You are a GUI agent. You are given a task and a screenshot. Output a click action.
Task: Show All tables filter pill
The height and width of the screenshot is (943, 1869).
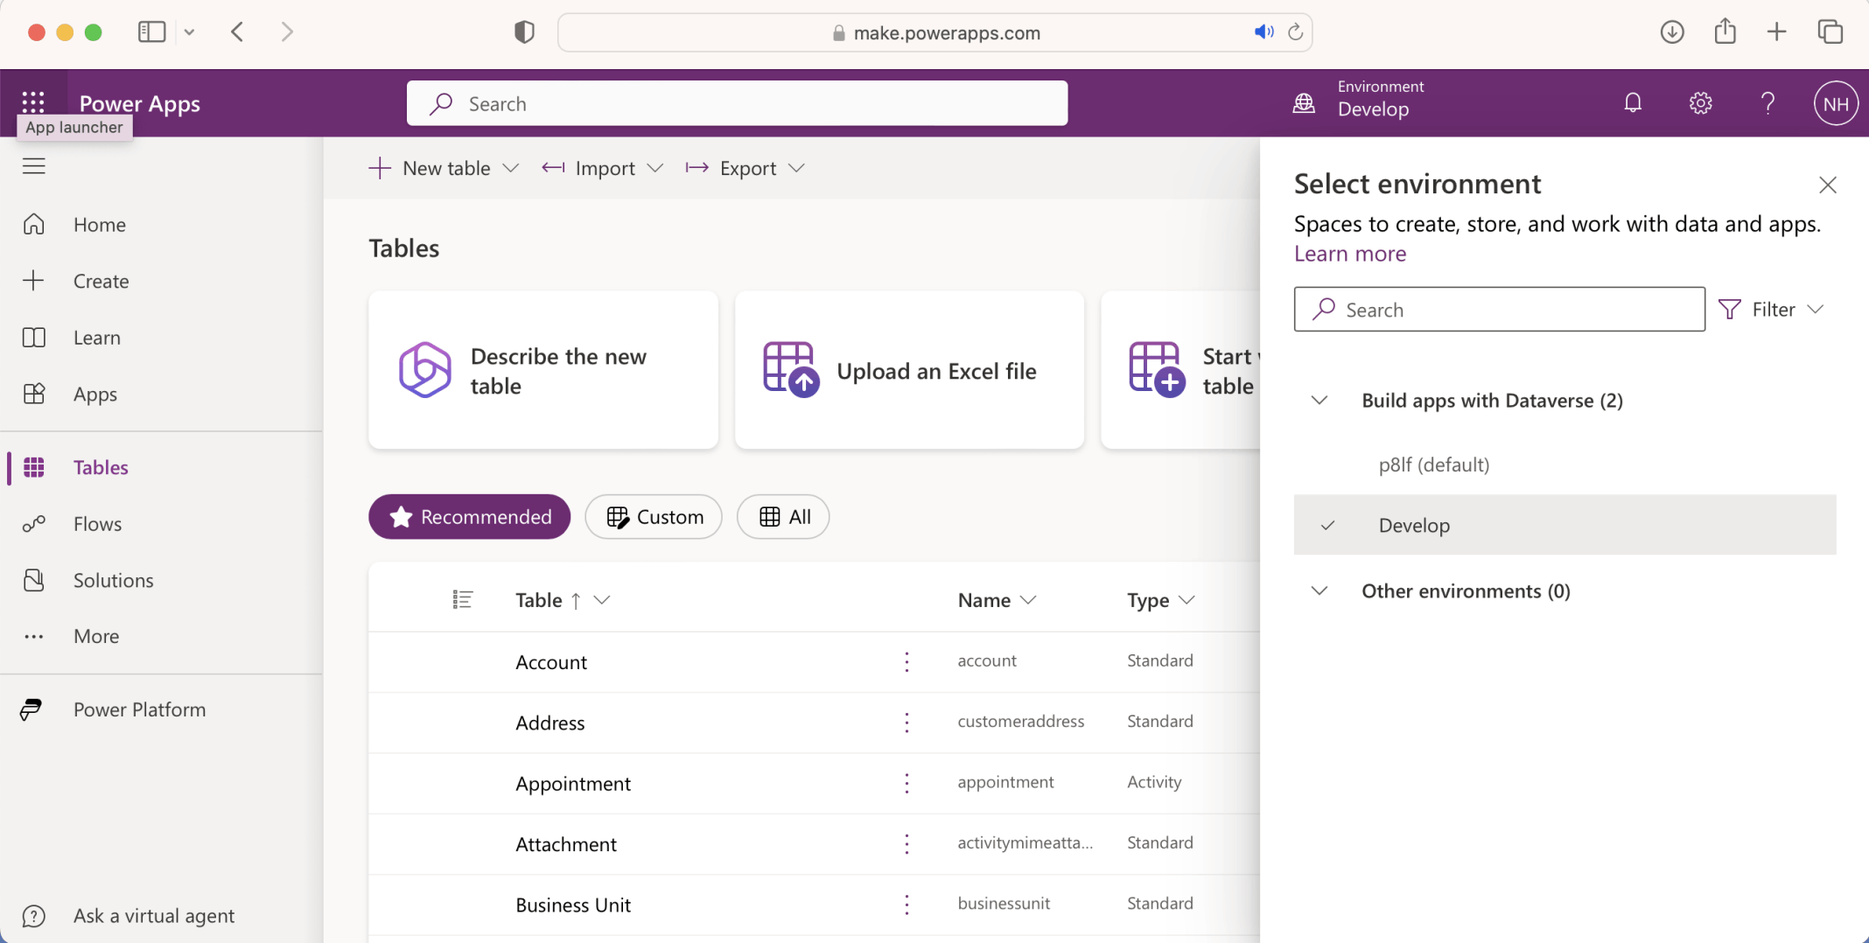click(783, 517)
